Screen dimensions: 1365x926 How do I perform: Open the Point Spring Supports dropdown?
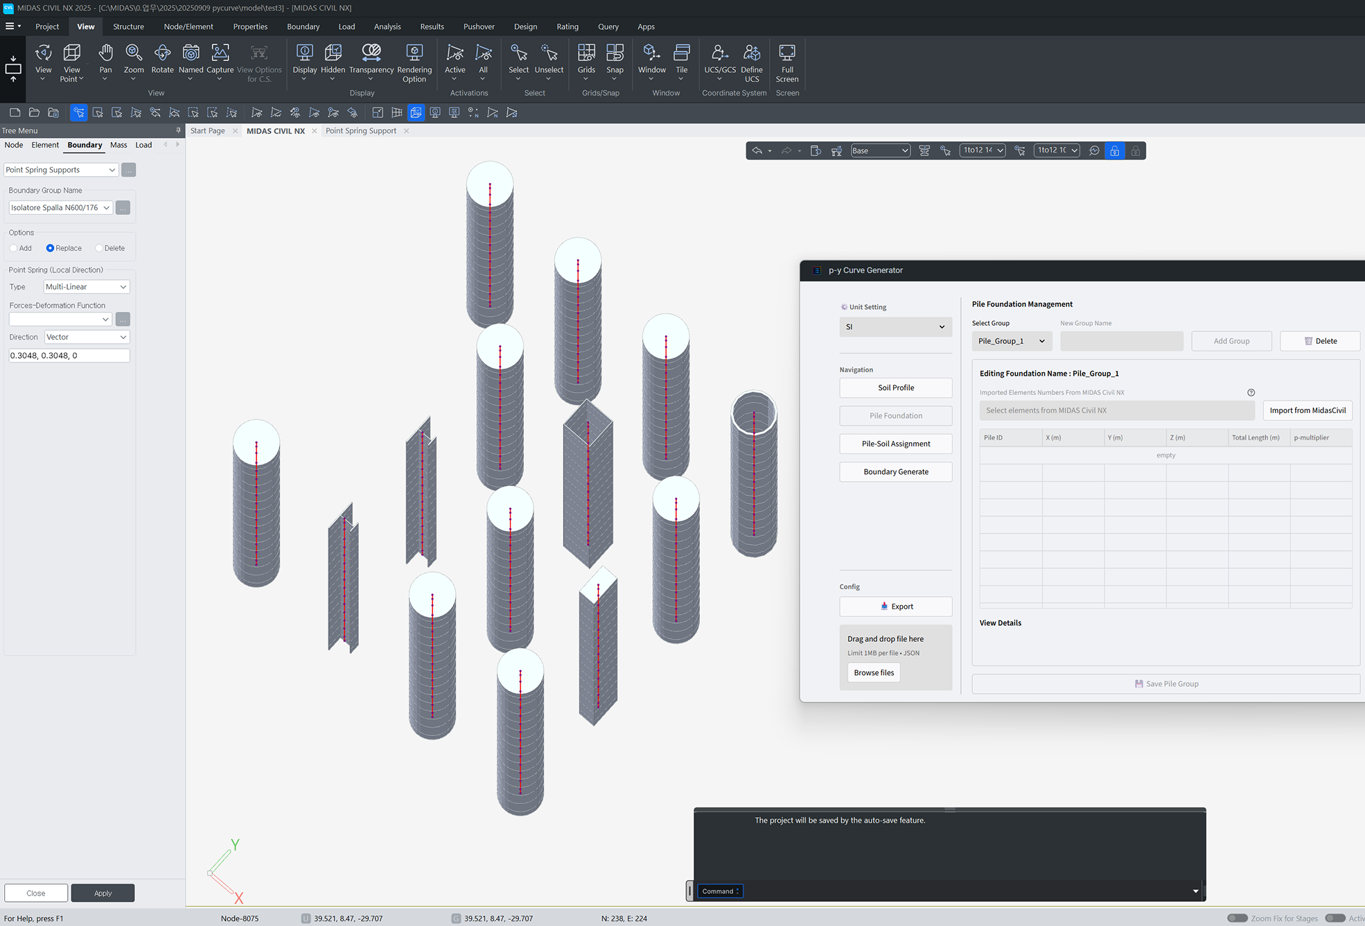[60, 170]
